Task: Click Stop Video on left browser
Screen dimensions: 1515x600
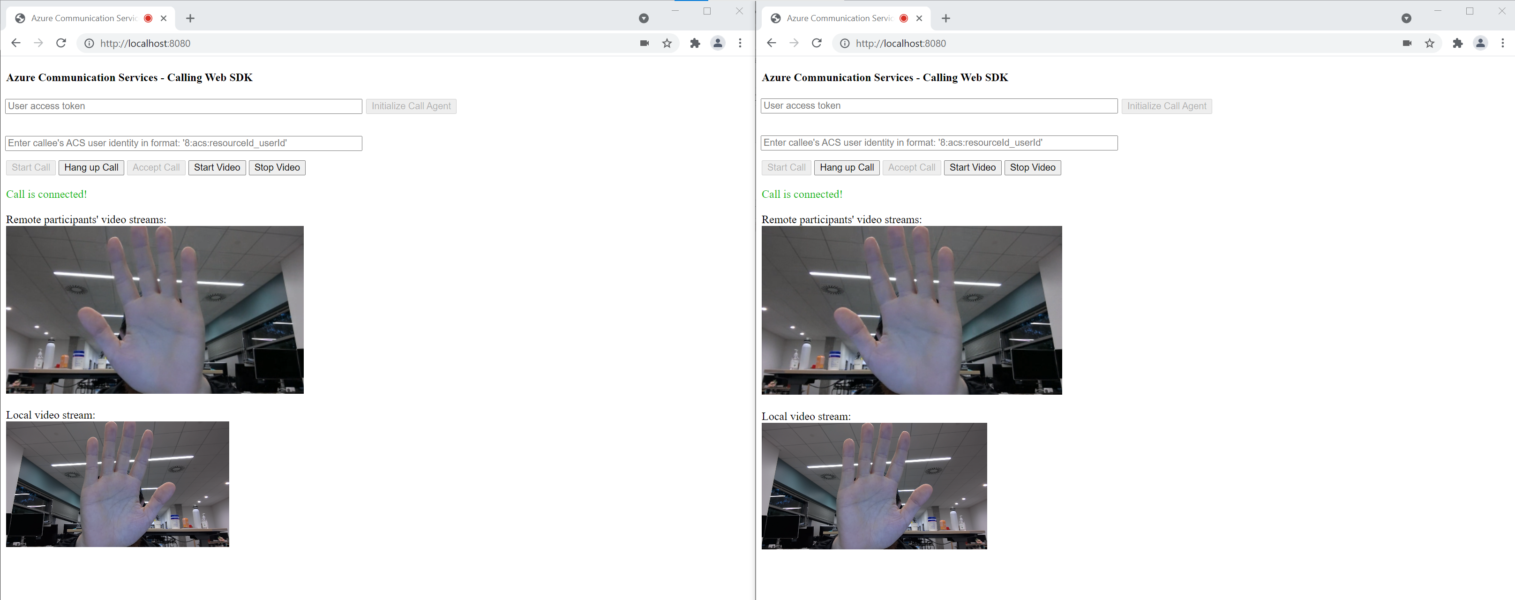Action: click(x=277, y=167)
